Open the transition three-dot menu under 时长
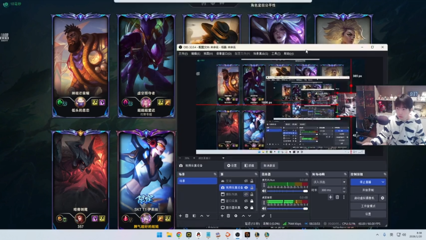 (x=343, y=197)
